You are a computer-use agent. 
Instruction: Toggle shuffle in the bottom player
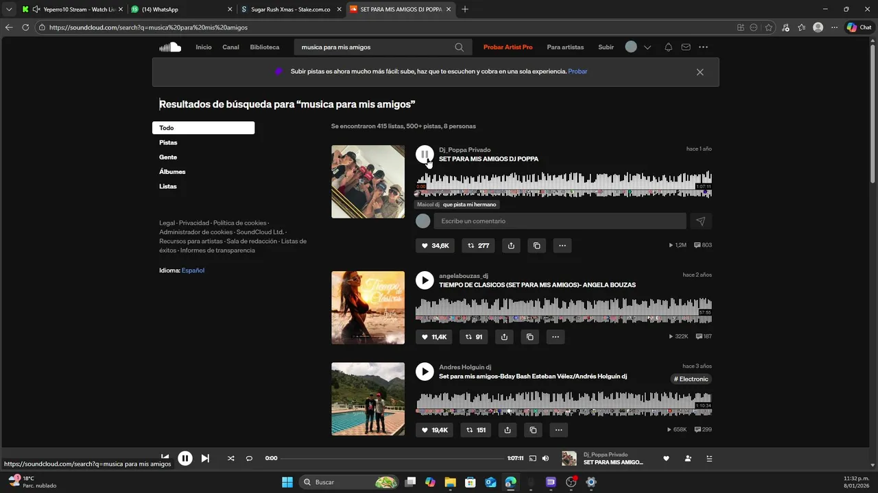coord(230,458)
